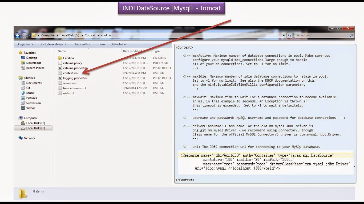The width and height of the screenshot is (364, 204).
Task: Click the 8 items status text
Action: (x=38, y=191)
